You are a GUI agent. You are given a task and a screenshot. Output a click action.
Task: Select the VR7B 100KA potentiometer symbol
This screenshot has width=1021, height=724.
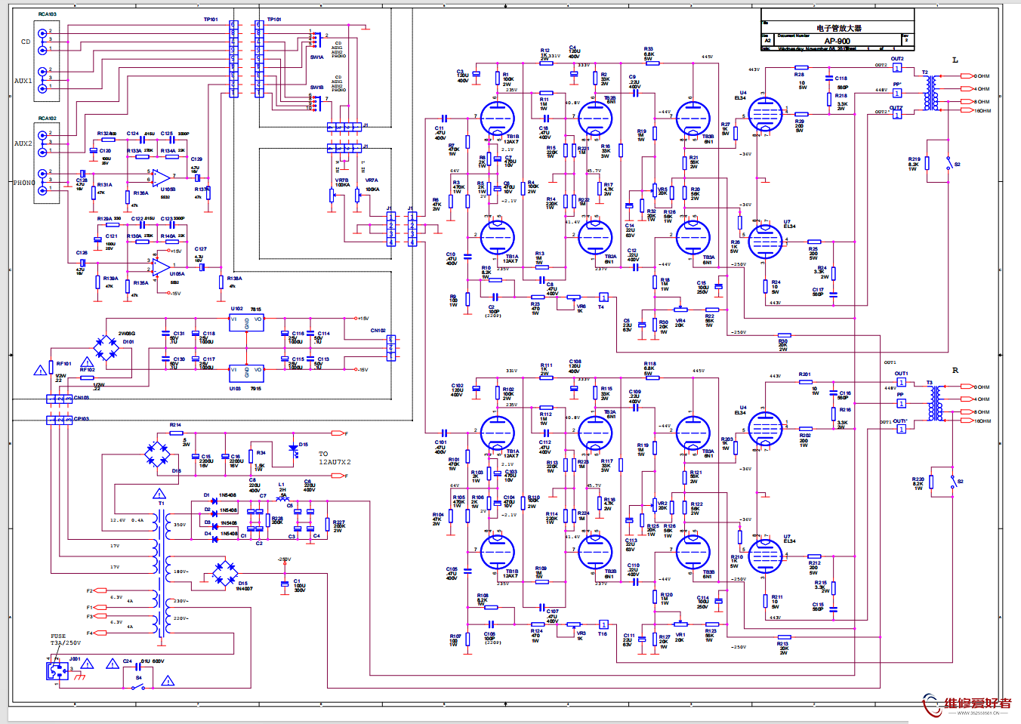click(332, 195)
